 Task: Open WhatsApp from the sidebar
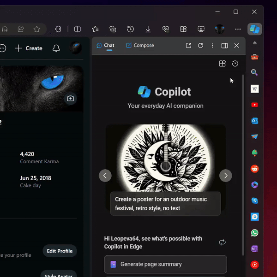pos(254,233)
